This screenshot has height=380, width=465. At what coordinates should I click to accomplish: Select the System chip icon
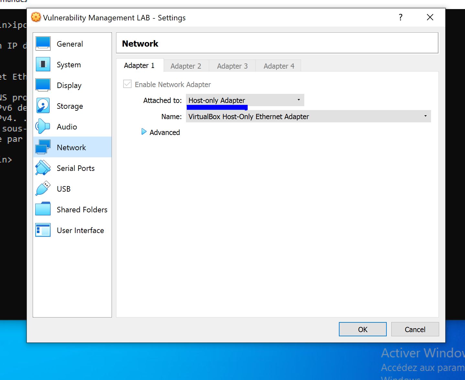(x=43, y=64)
